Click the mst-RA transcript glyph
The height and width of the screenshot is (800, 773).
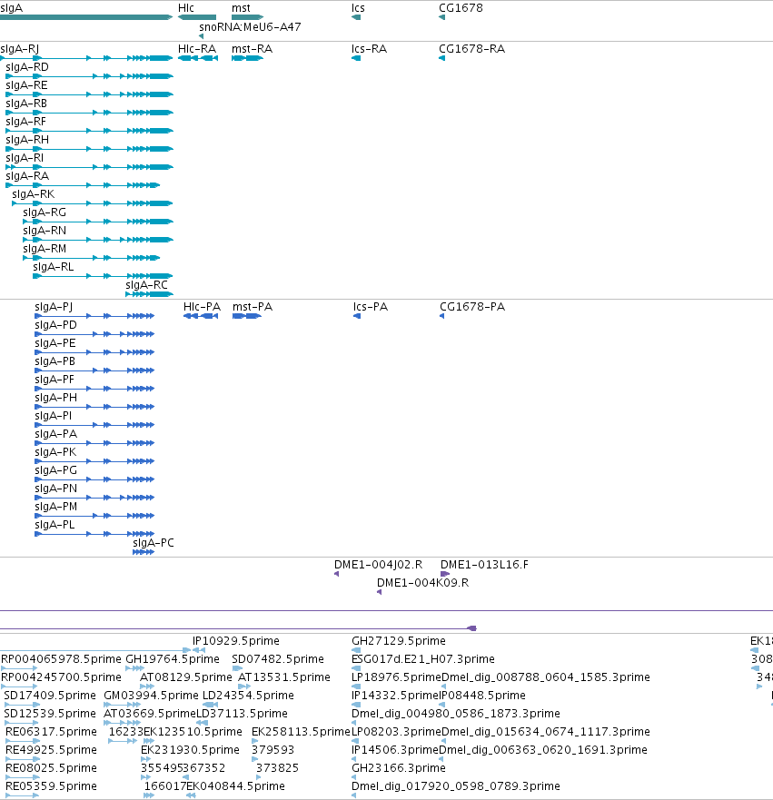247,58
